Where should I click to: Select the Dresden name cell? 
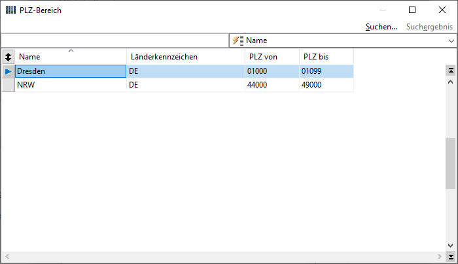pos(71,71)
